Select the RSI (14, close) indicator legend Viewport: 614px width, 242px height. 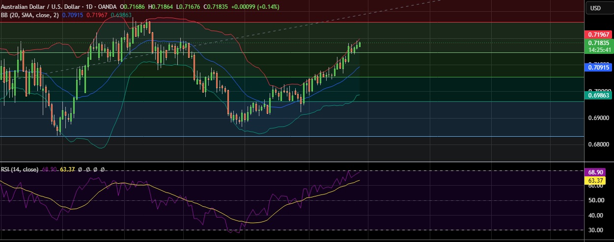click(19, 169)
